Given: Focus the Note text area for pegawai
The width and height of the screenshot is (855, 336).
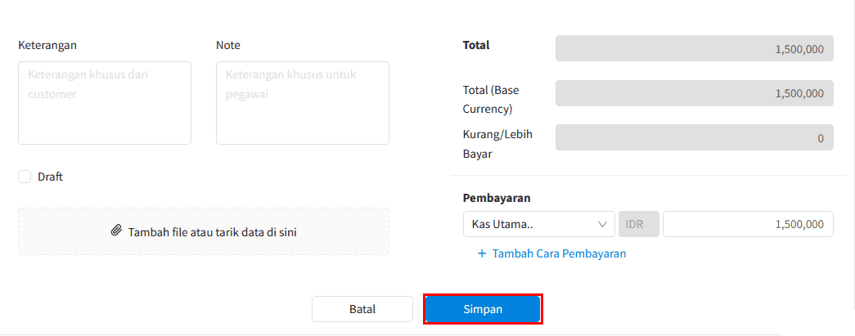Looking at the screenshot, I should point(303,103).
